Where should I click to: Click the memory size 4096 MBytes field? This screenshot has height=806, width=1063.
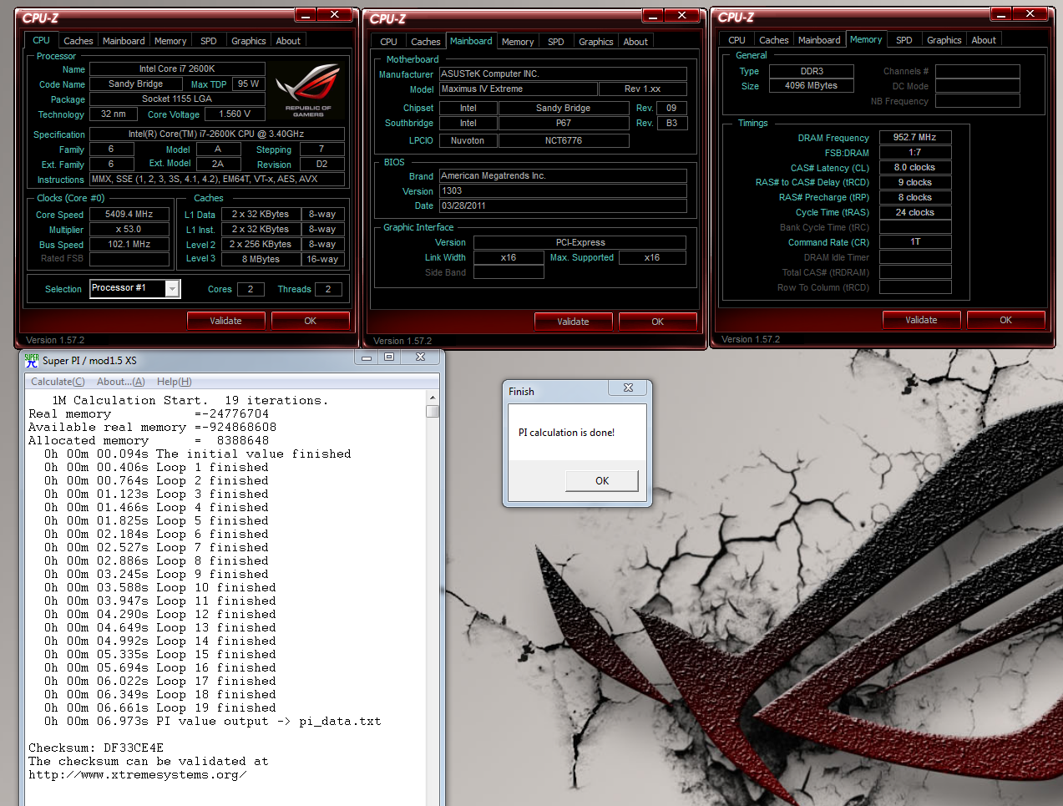811,86
